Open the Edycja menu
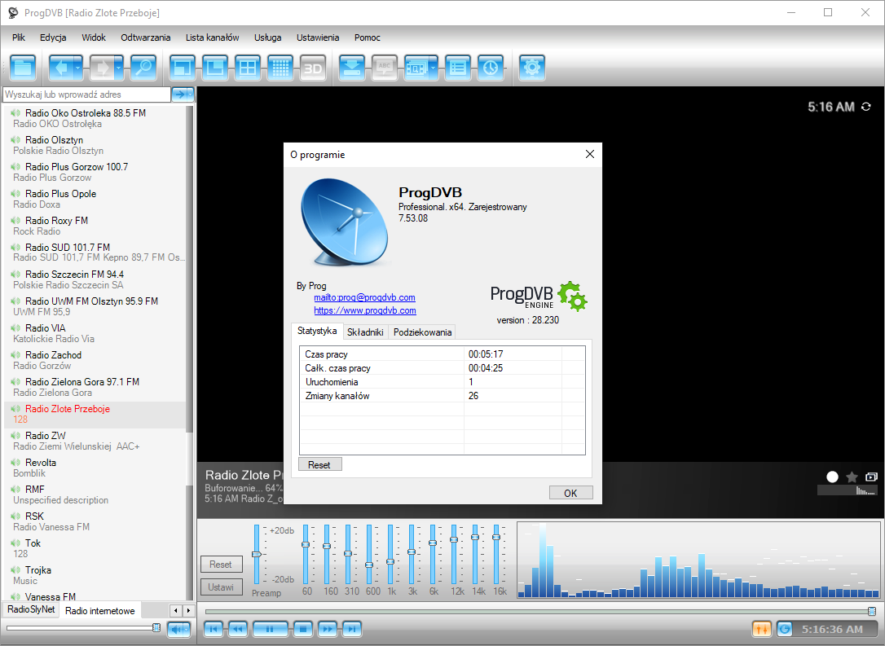 [x=53, y=37]
